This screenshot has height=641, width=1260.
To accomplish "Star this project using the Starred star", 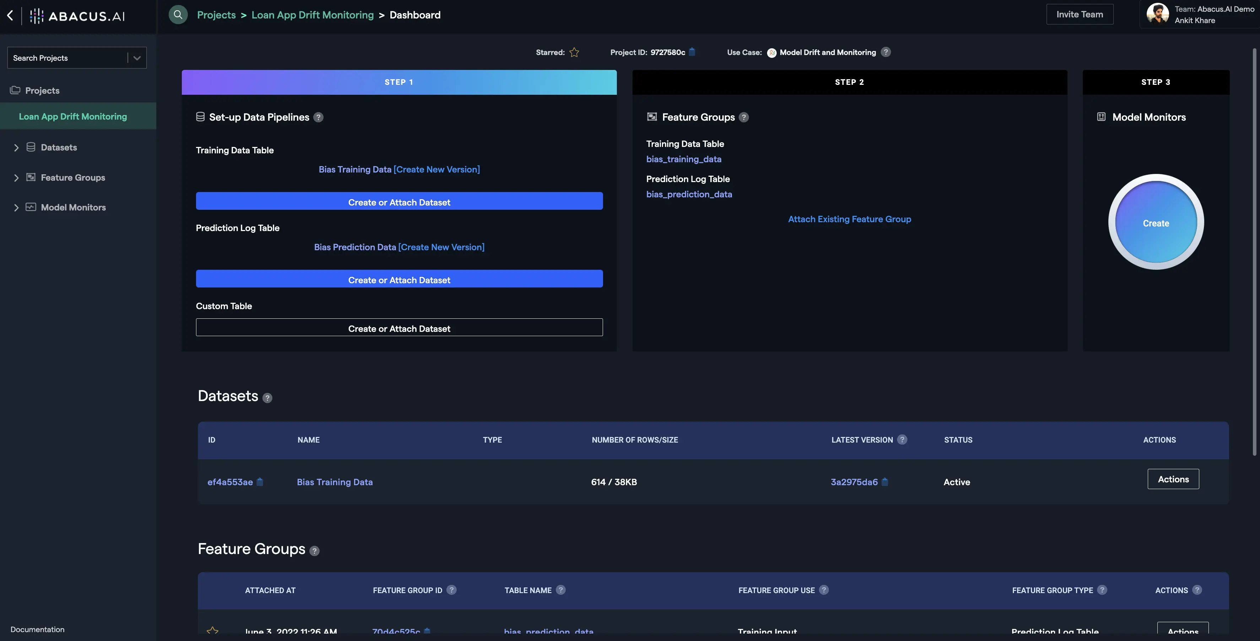I will point(574,52).
